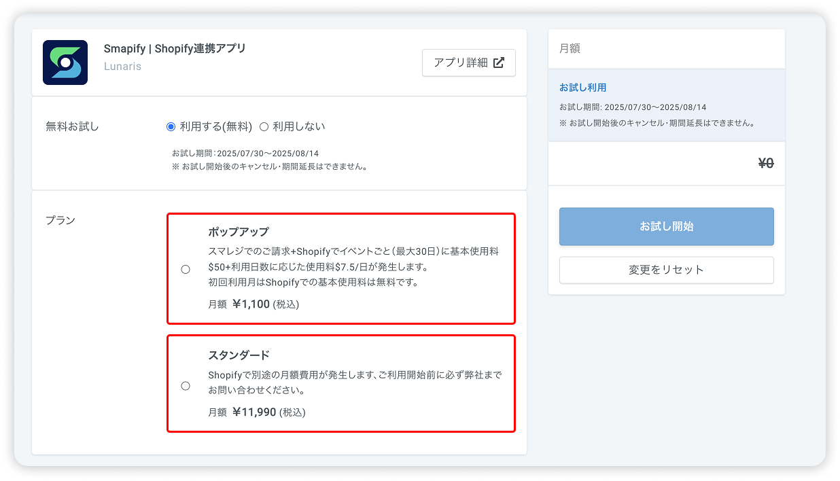
Task: Click the お試し利用 heading in sidebar
Action: click(x=583, y=88)
